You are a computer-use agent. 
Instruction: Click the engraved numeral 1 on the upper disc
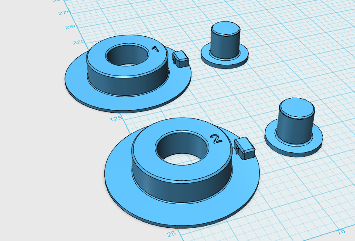(x=155, y=50)
